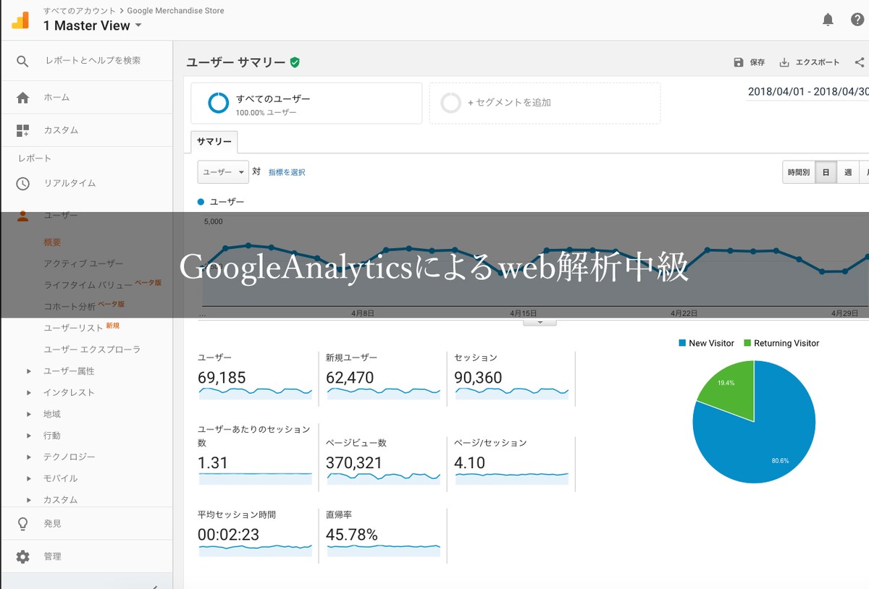Select the Realtime clock icon
869x589 pixels.
23,183
